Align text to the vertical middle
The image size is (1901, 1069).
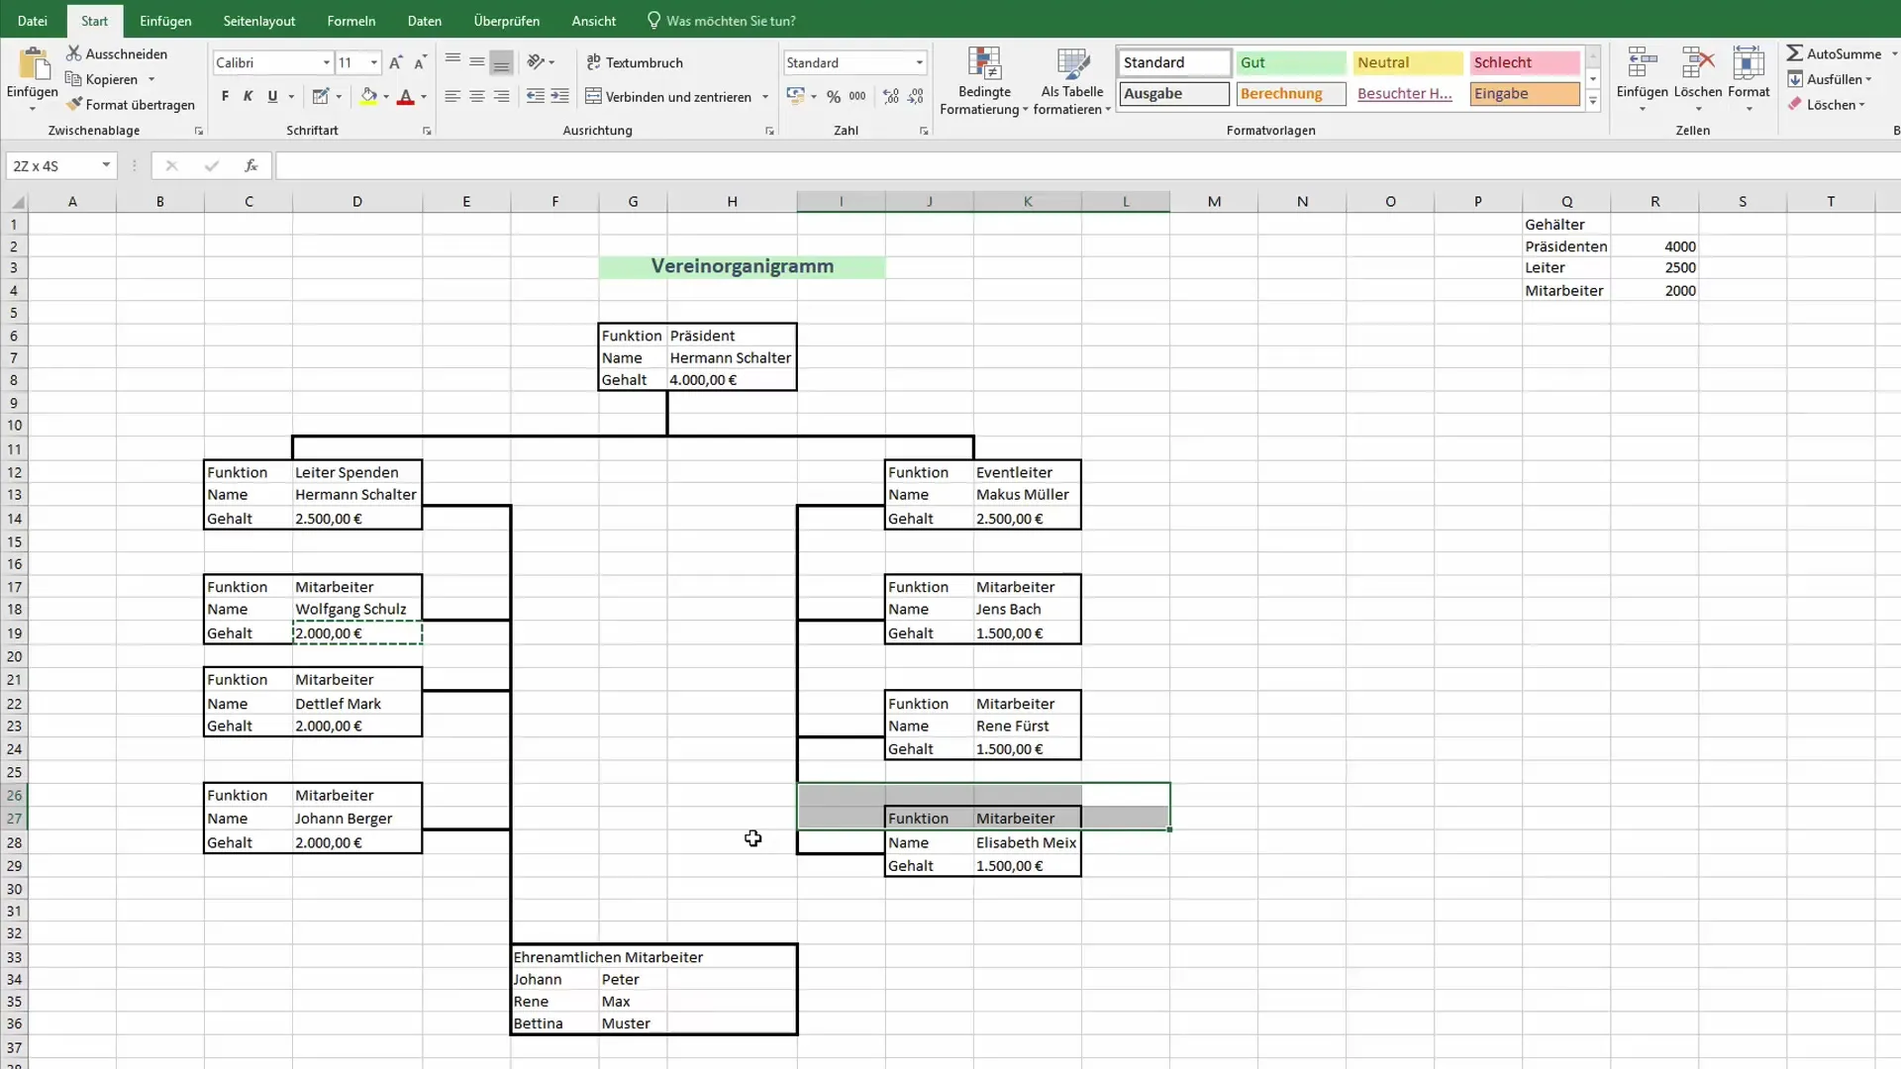point(477,61)
